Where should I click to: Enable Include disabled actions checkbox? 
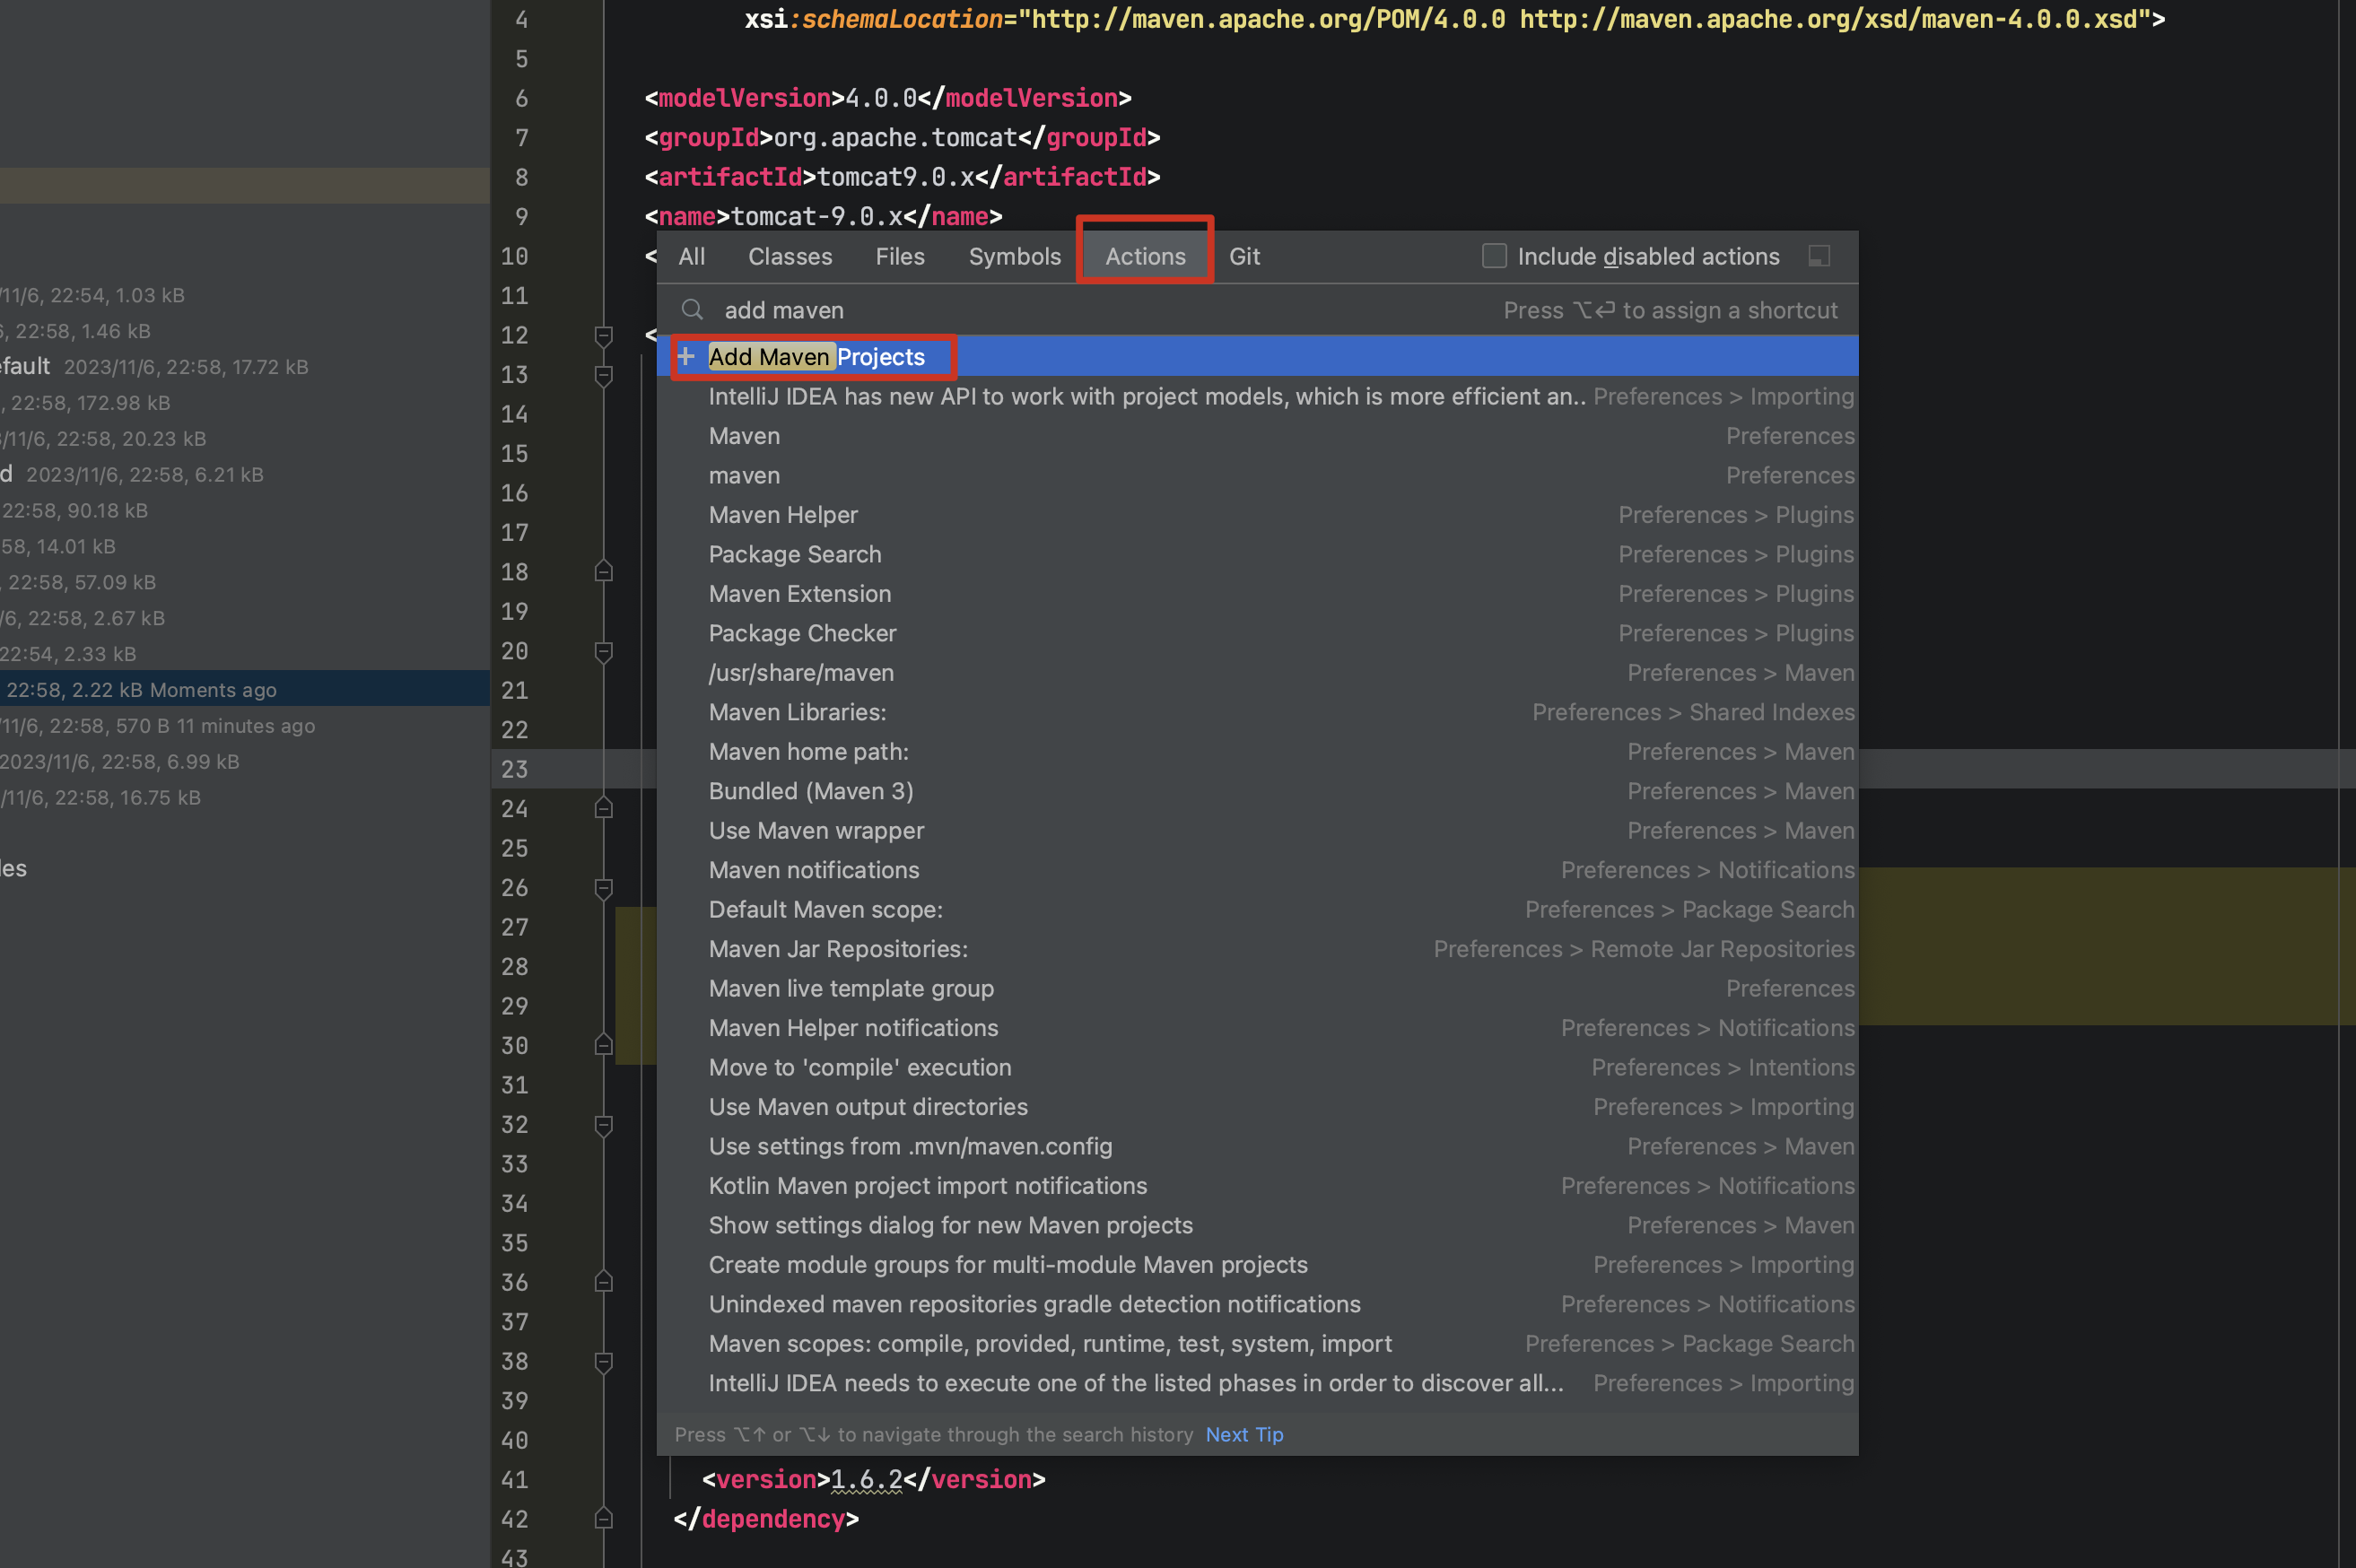coord(1494,256)
